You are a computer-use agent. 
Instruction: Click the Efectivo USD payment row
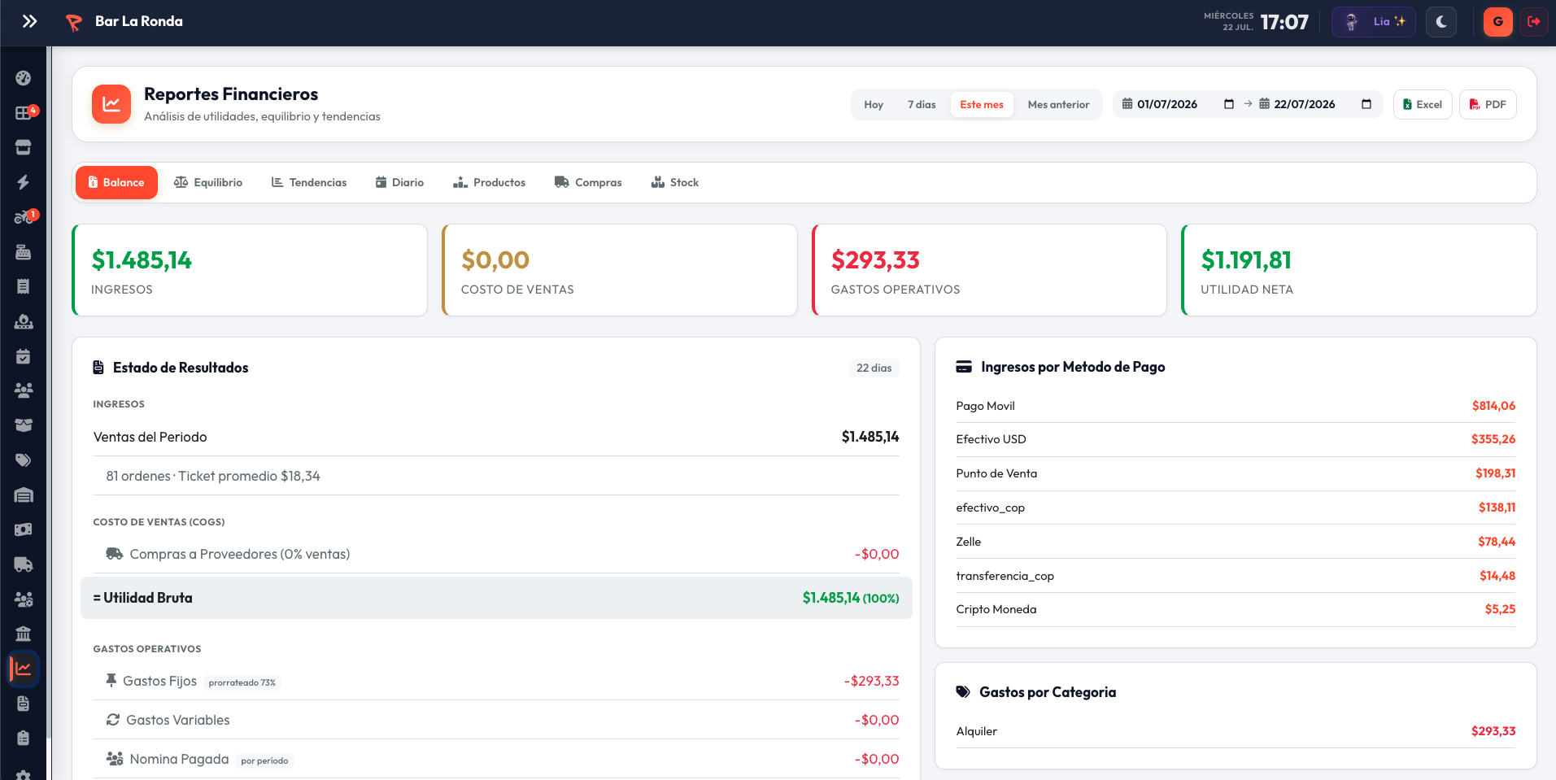(1236, 439)
